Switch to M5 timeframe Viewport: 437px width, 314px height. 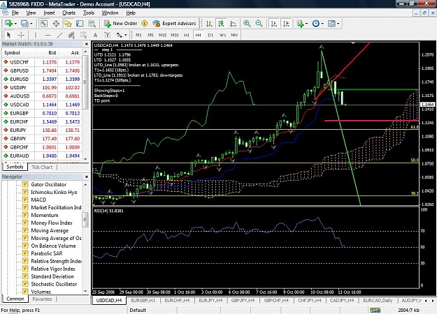[150, 35]
